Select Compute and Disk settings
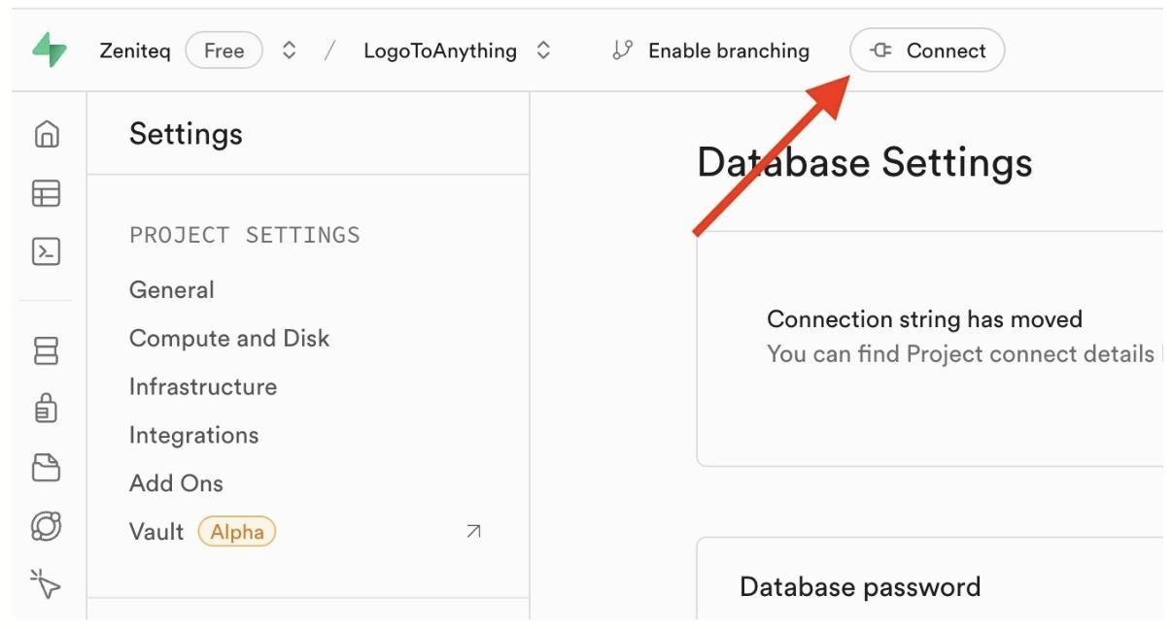Screen dimensions: 1172x629 point(229,338)
